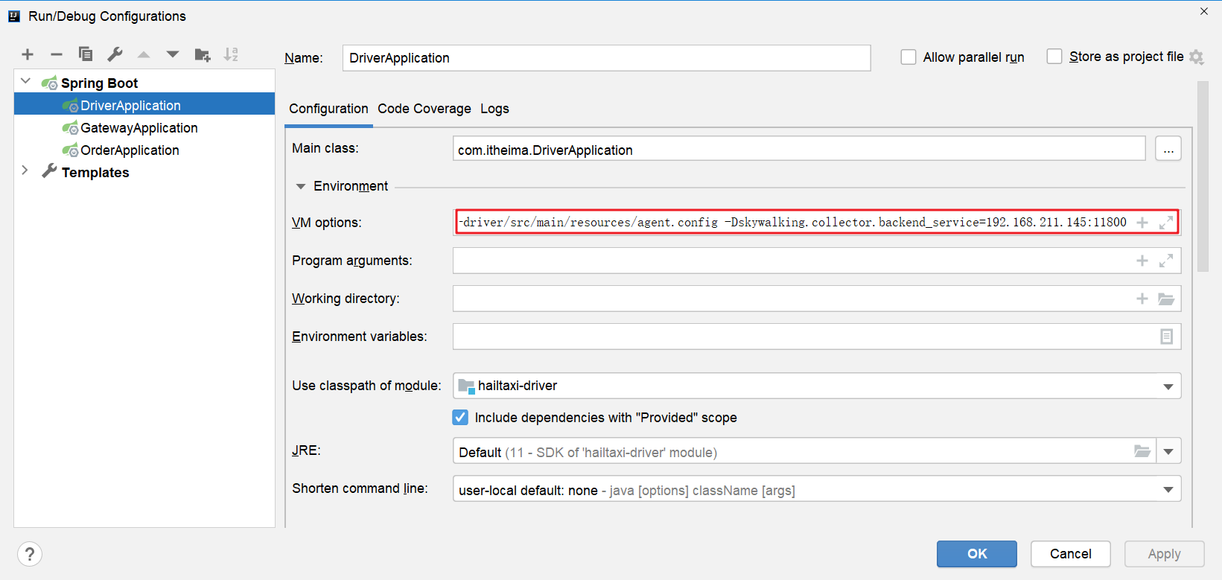The height and width of the screenshot is (580, 1222).
Task: Remove configuration with minus icon
Action: coord(57,54)
